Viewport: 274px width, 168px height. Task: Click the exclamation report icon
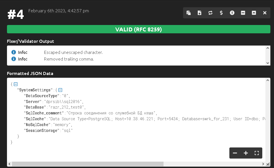pyautogui.click(x=232, y=13)
